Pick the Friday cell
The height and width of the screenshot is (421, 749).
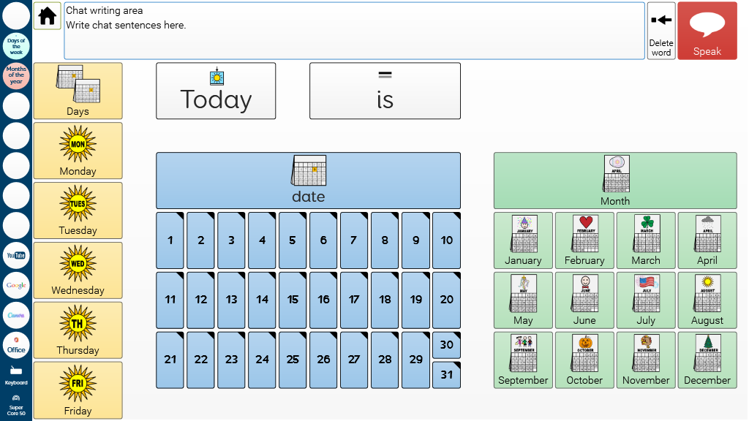point(78,390)
